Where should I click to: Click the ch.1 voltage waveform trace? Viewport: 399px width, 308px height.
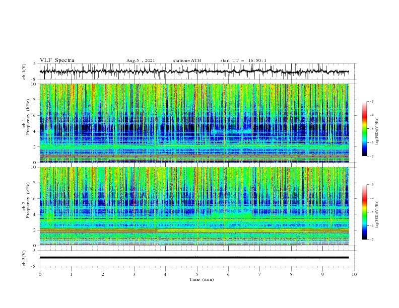point(194,71)
